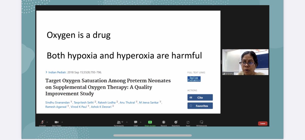Image resolution: width=305 pixels, height=140 pixels.
Task: Open the Reactions menu
Action: [x=176, y=123]
